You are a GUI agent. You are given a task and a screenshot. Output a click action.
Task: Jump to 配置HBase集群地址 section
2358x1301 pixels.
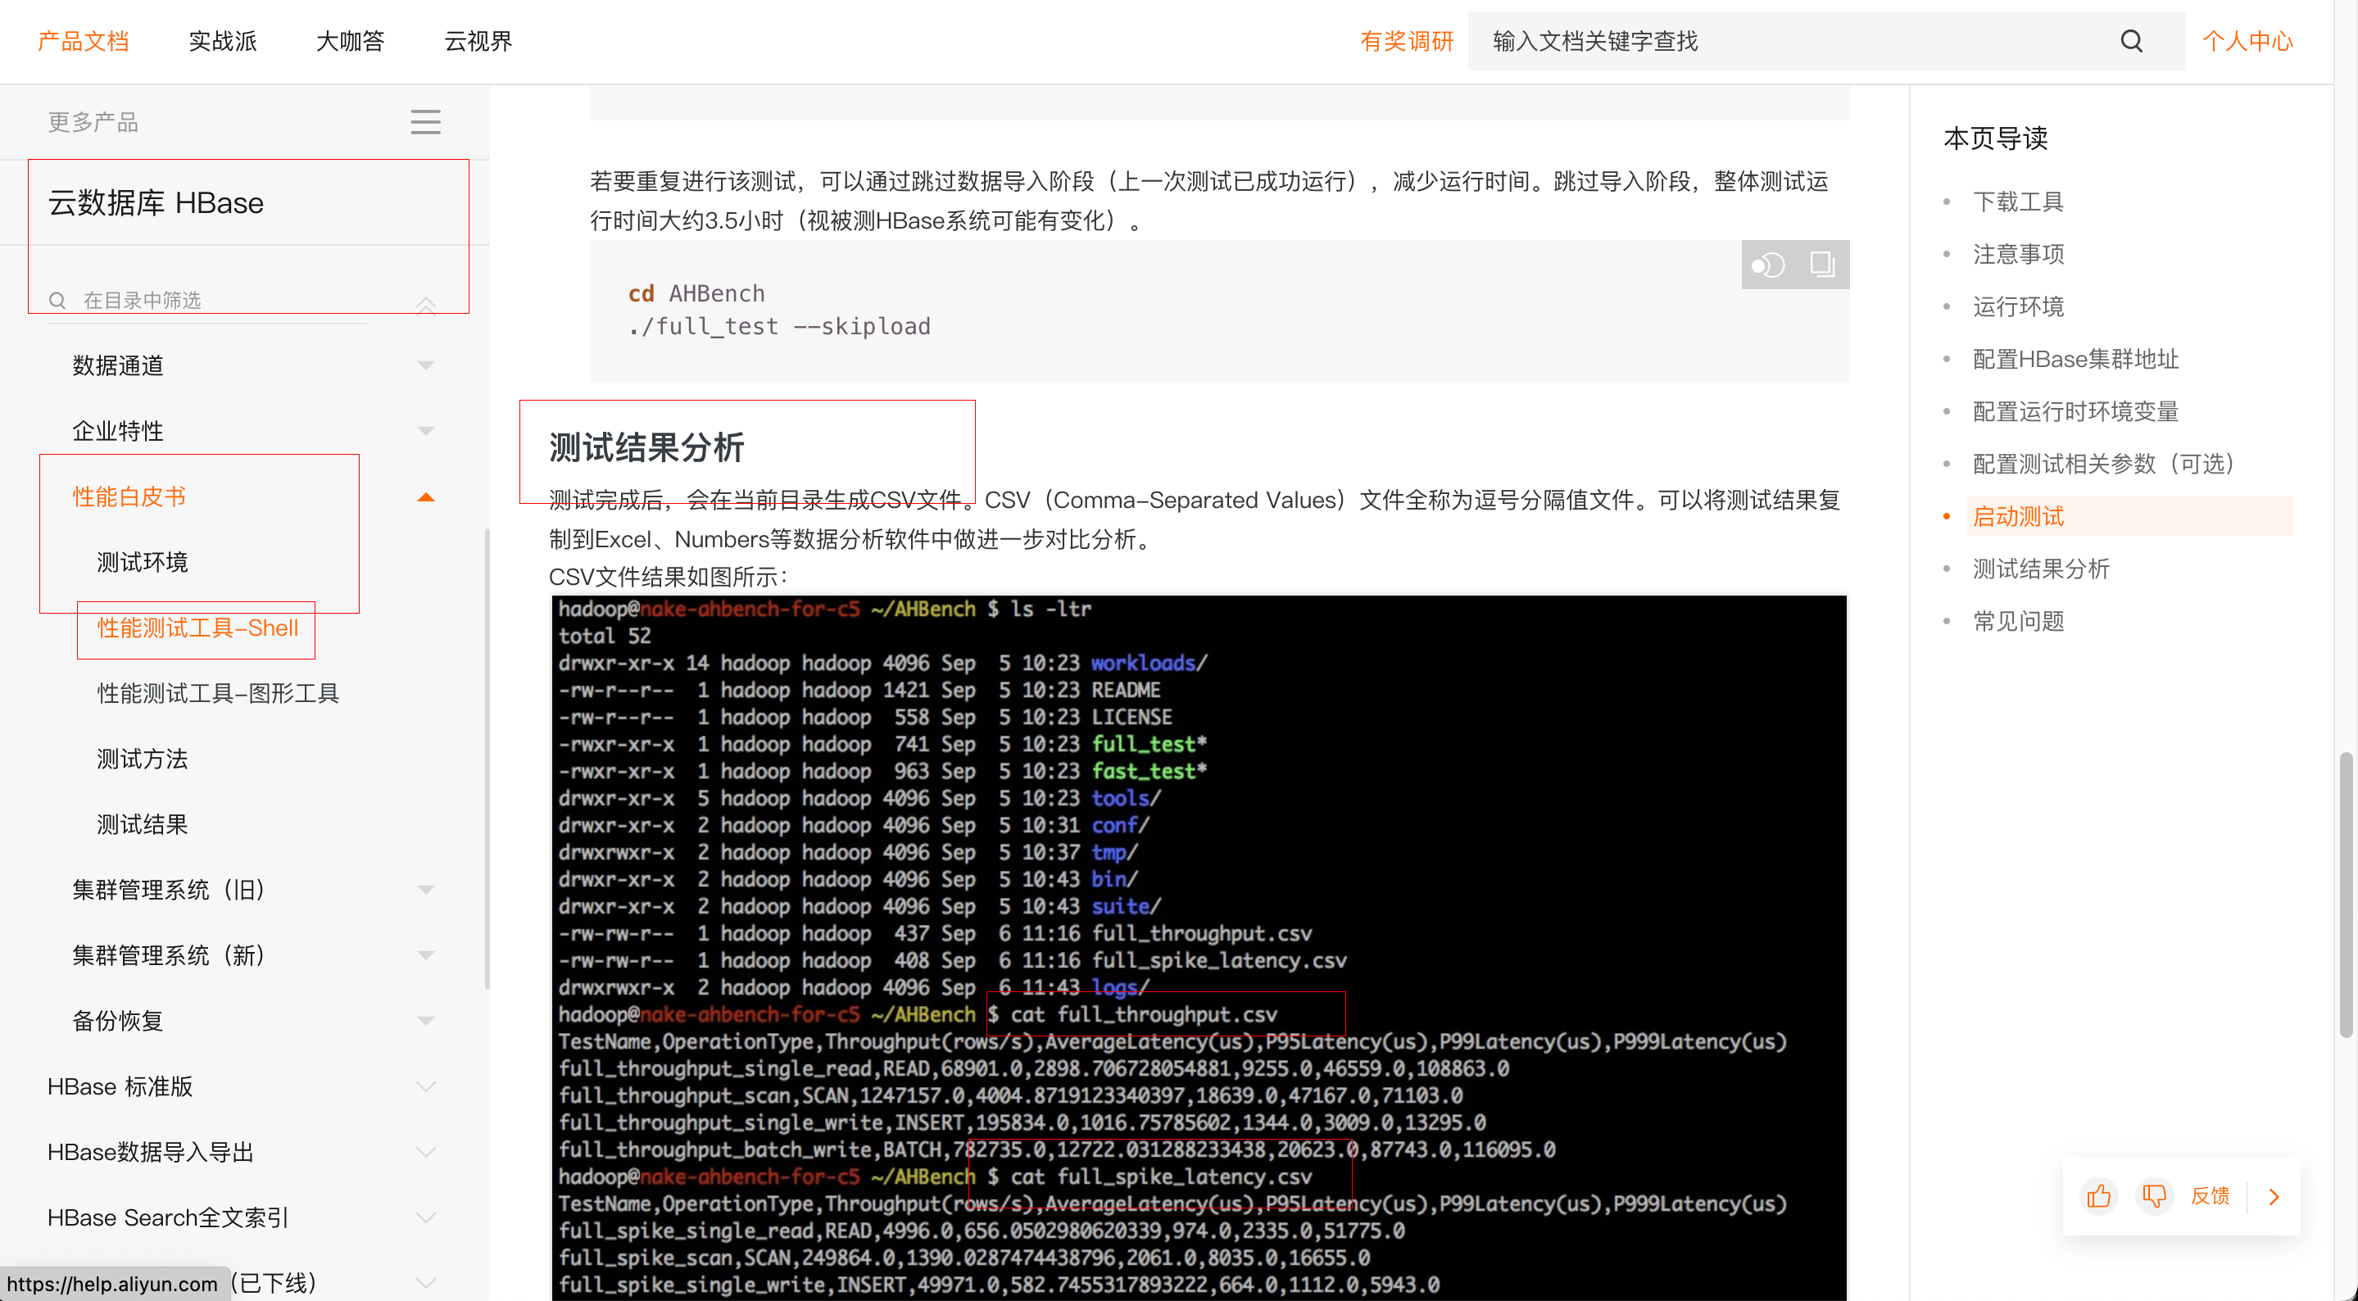[2075, 359]
